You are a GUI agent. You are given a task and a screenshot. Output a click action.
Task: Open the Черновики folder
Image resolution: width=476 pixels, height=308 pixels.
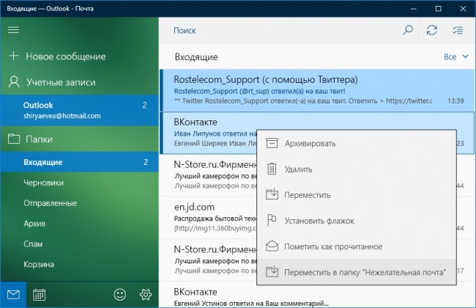tap(79, 183)
